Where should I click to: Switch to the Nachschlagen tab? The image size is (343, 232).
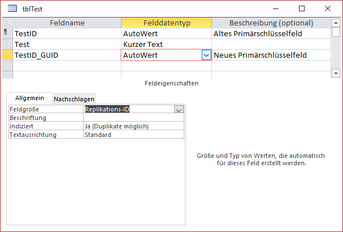74,98
